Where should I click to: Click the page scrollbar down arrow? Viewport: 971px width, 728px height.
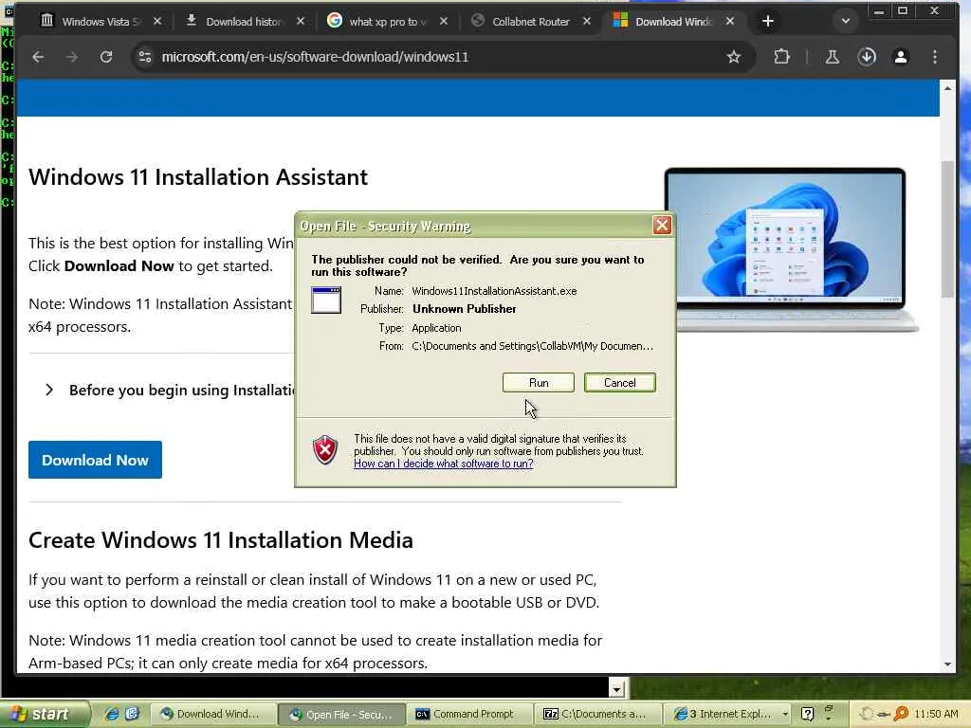[x=947, y=664]
